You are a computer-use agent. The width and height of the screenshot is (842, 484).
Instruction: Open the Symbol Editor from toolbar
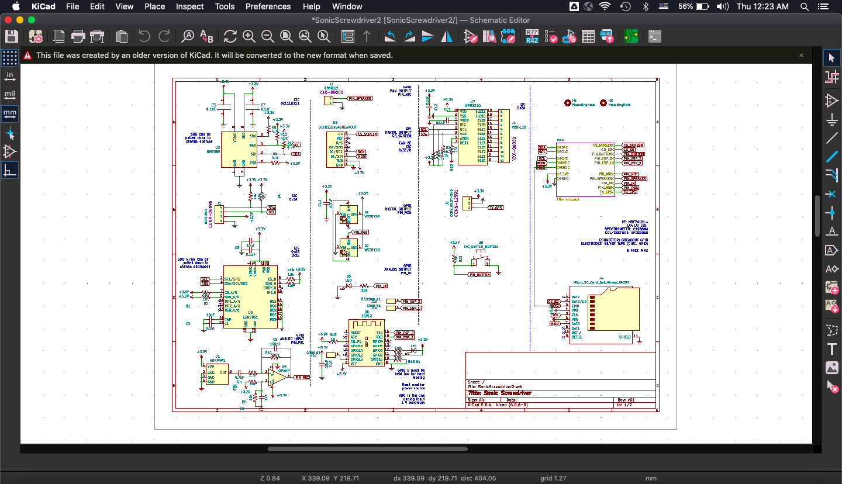coord(471,36)
